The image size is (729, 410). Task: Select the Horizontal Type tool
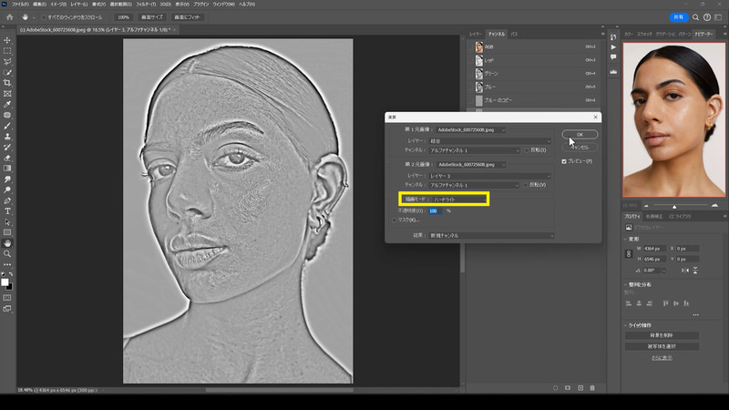[x=7, y=210]
